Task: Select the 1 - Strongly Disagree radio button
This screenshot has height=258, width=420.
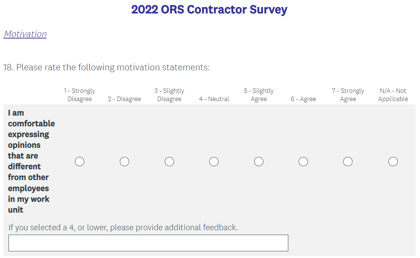Action: (x=79, y=162)
